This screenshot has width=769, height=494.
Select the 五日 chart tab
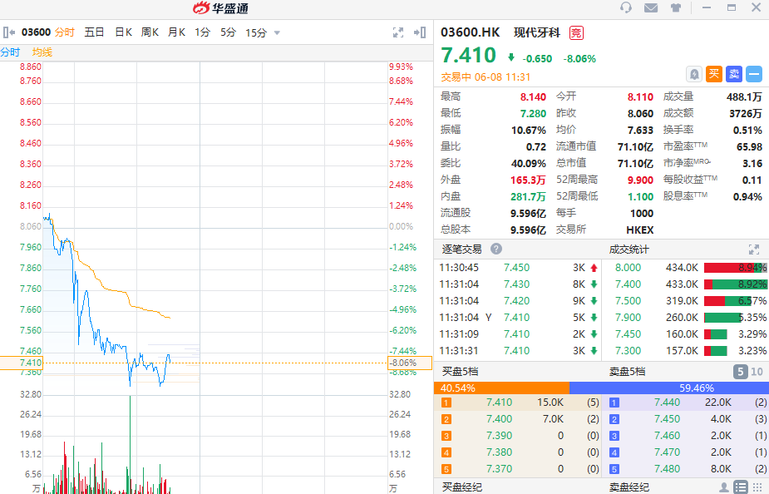94,32
